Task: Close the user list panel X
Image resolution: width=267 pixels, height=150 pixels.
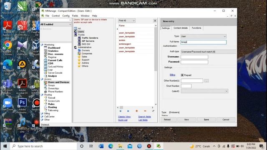Action: click(155, 20)
